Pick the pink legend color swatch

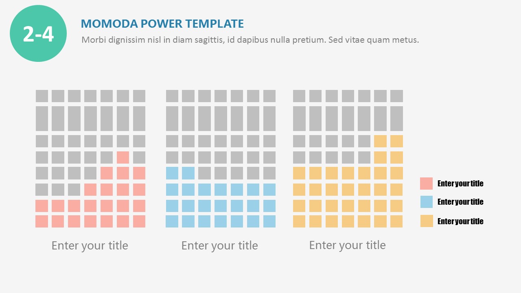point(426,184)
